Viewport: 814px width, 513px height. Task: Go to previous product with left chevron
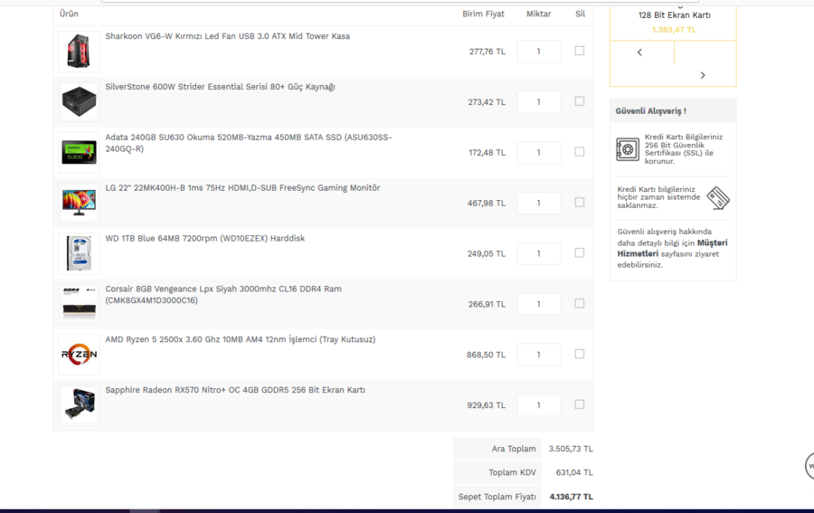point(639,52)
